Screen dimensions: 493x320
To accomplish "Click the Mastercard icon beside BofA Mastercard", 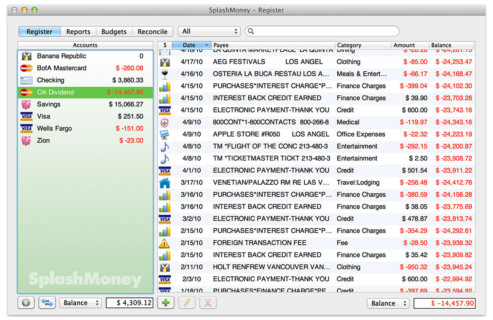I will pos(26,68).
